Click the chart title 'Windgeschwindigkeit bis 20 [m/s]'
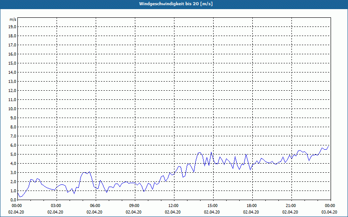This screenshot has width=348, height=217. coord(176,4)
